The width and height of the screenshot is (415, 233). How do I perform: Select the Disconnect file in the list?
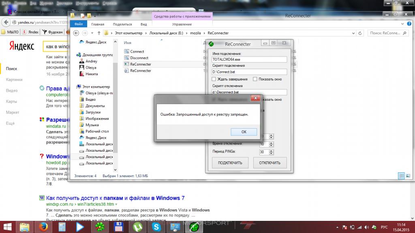click(139, 58)
